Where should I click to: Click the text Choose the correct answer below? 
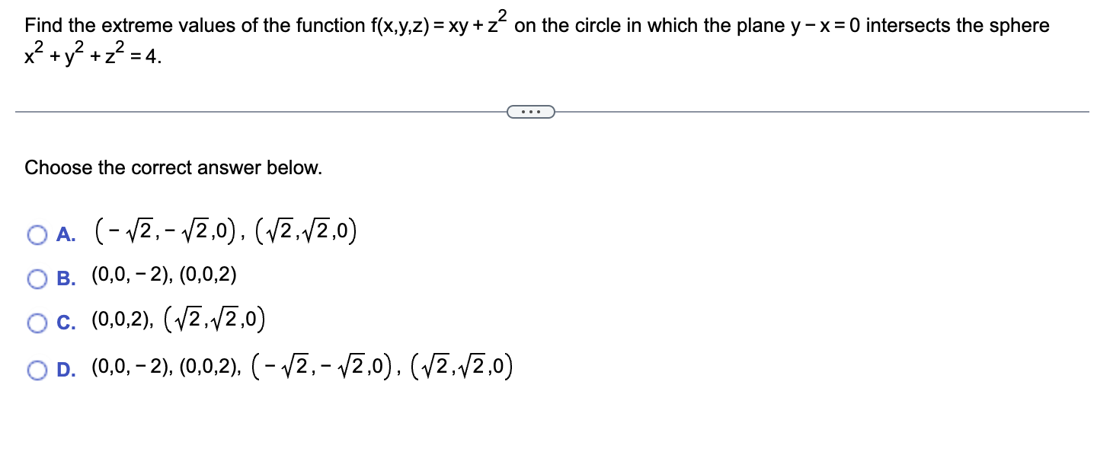[x=174, y=168]
